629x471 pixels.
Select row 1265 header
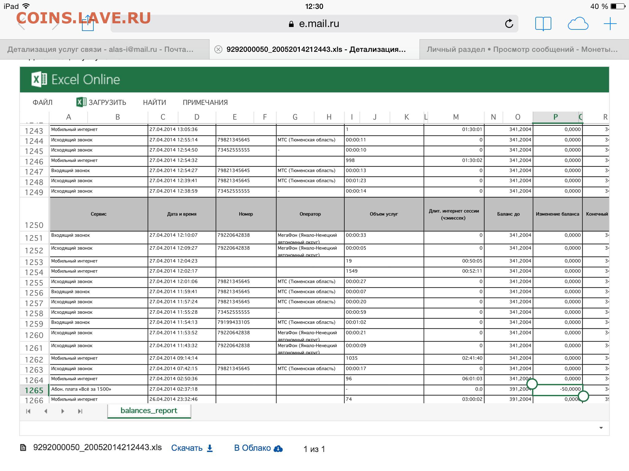click(34, 390)
